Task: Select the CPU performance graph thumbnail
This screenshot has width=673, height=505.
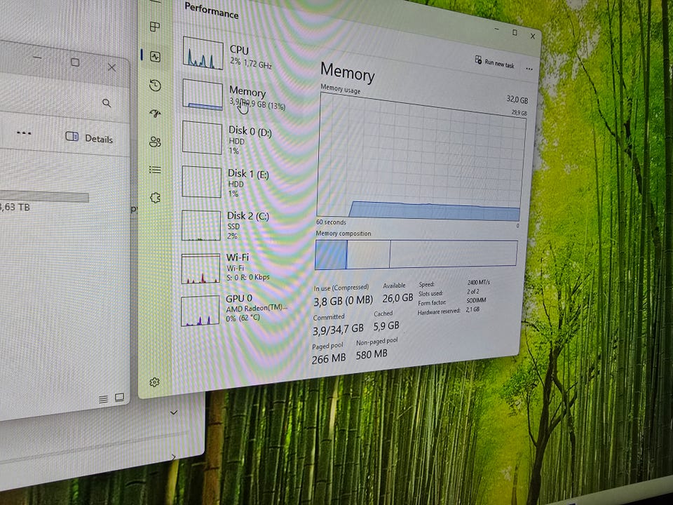Action: (203, 53)
